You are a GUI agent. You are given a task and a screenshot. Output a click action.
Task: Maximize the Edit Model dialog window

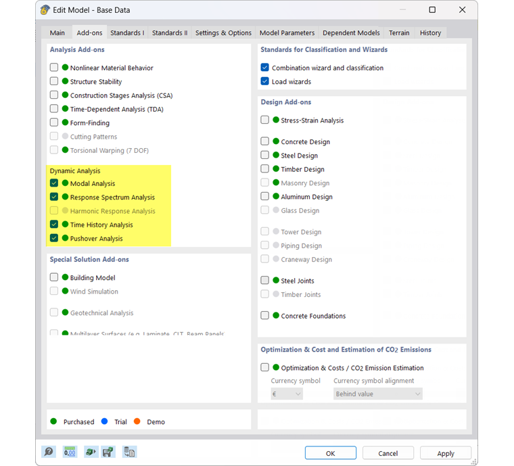click(x=432, y=10)
